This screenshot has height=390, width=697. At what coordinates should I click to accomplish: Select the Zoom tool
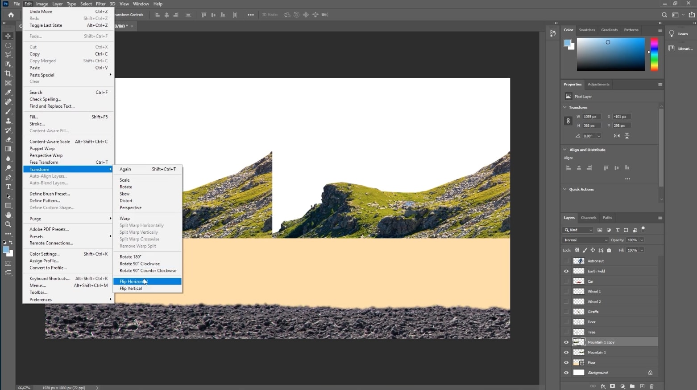(8, 224)
